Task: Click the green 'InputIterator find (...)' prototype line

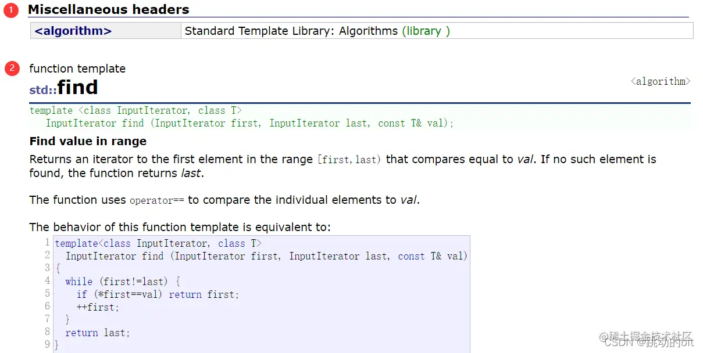Action: coord(249,123)
